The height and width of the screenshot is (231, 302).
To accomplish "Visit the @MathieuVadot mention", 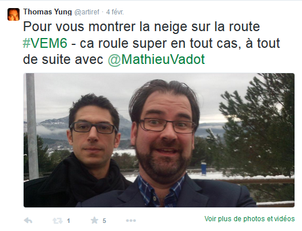I will 156,59.
